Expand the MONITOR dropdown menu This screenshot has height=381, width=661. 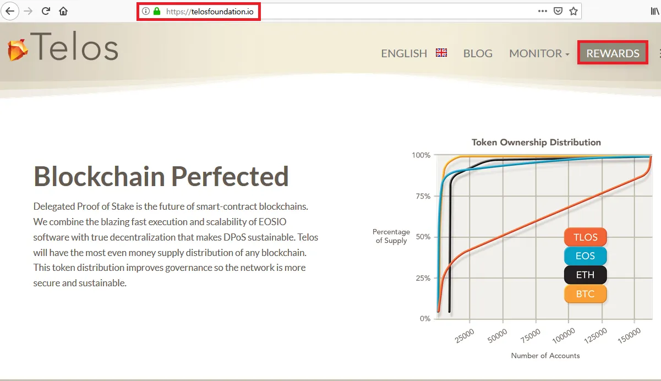pos(539,53)
